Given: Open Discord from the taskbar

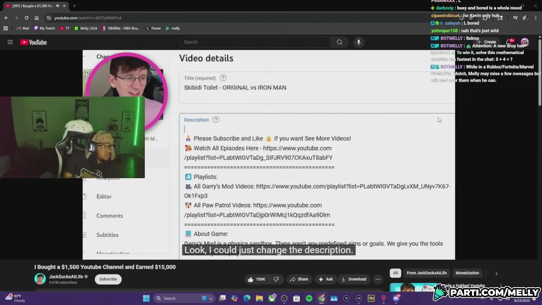Looking at the screenshot, I should [x=396, y=298].
